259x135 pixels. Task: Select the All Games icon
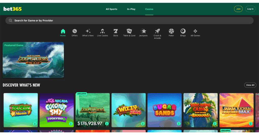coord(195,31)
